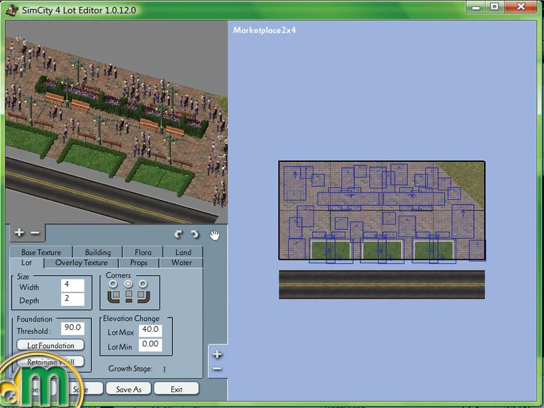
Task: Click the Lot Foundation button
Action: 50,345
